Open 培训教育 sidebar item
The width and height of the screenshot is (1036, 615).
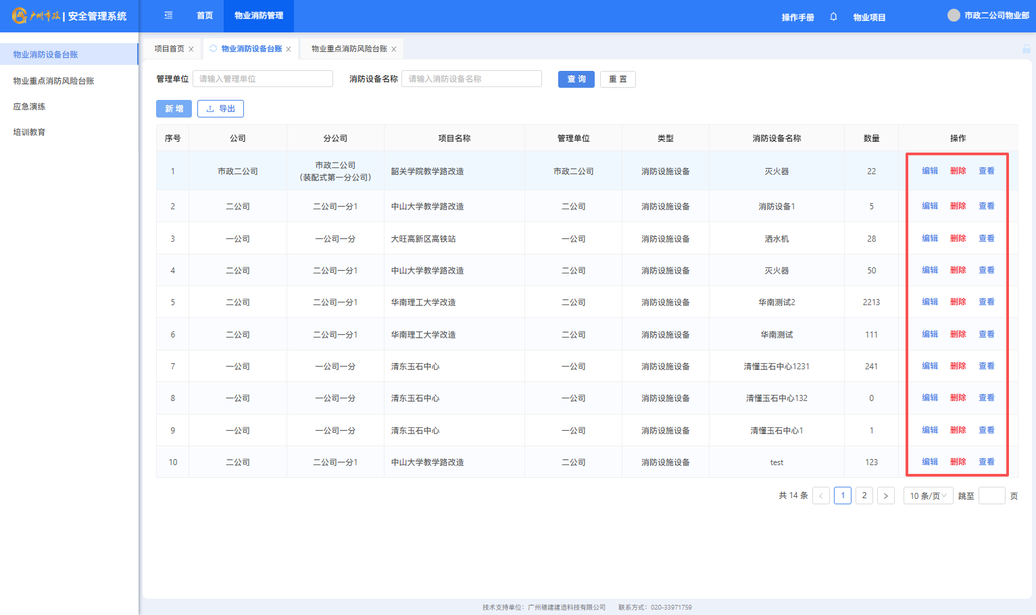pyautogui.click(x=30, y=132)
